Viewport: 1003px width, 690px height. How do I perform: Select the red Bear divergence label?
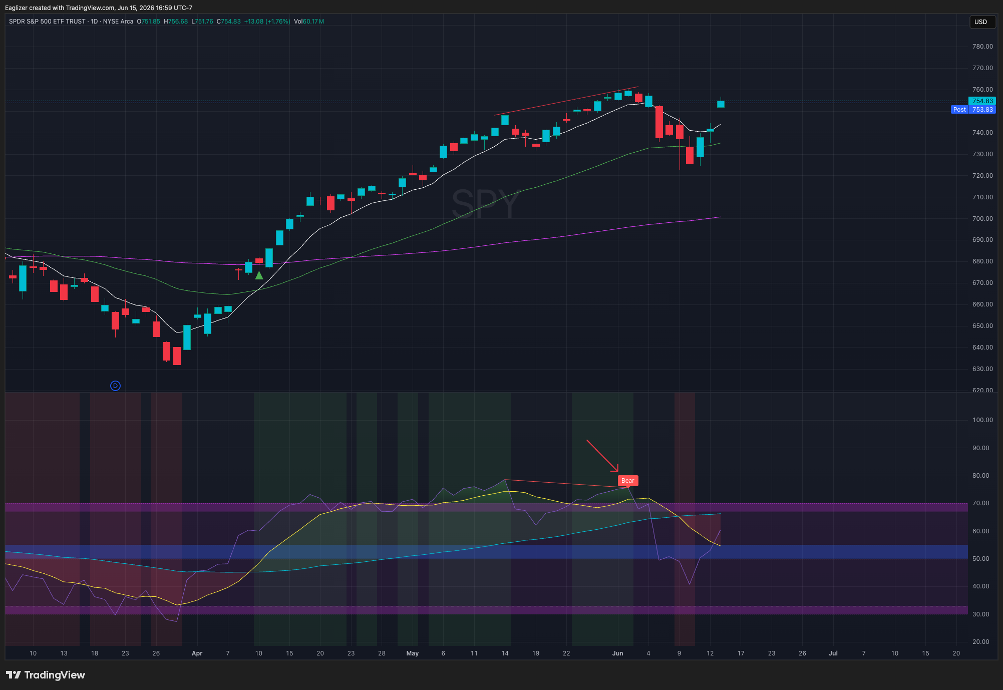(627, 481)
